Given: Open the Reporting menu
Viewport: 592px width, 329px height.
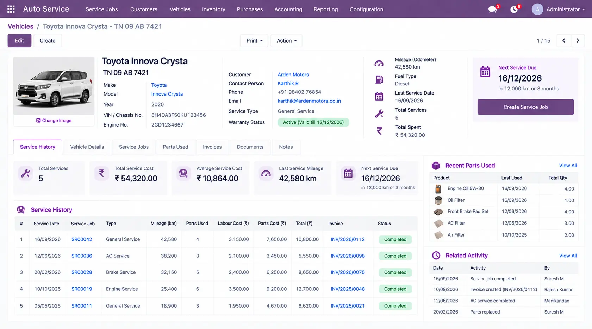Looking at the screenshot, I should [326, 9].
